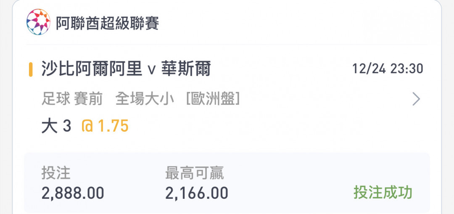Click the away team name 華斯爾
Viewport: 454px width, 214px height.
point(186,69)
